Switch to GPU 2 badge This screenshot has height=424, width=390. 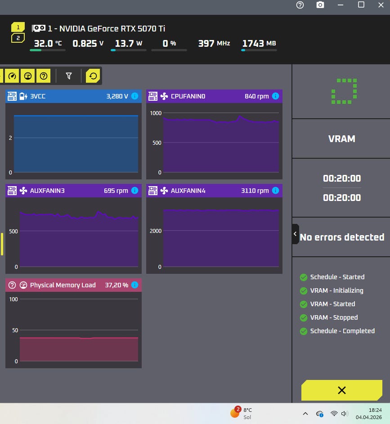point(18,38)
